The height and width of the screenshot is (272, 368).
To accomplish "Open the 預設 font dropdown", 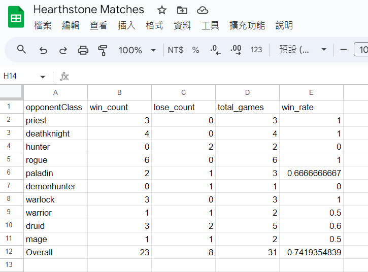I will (303, 50).
